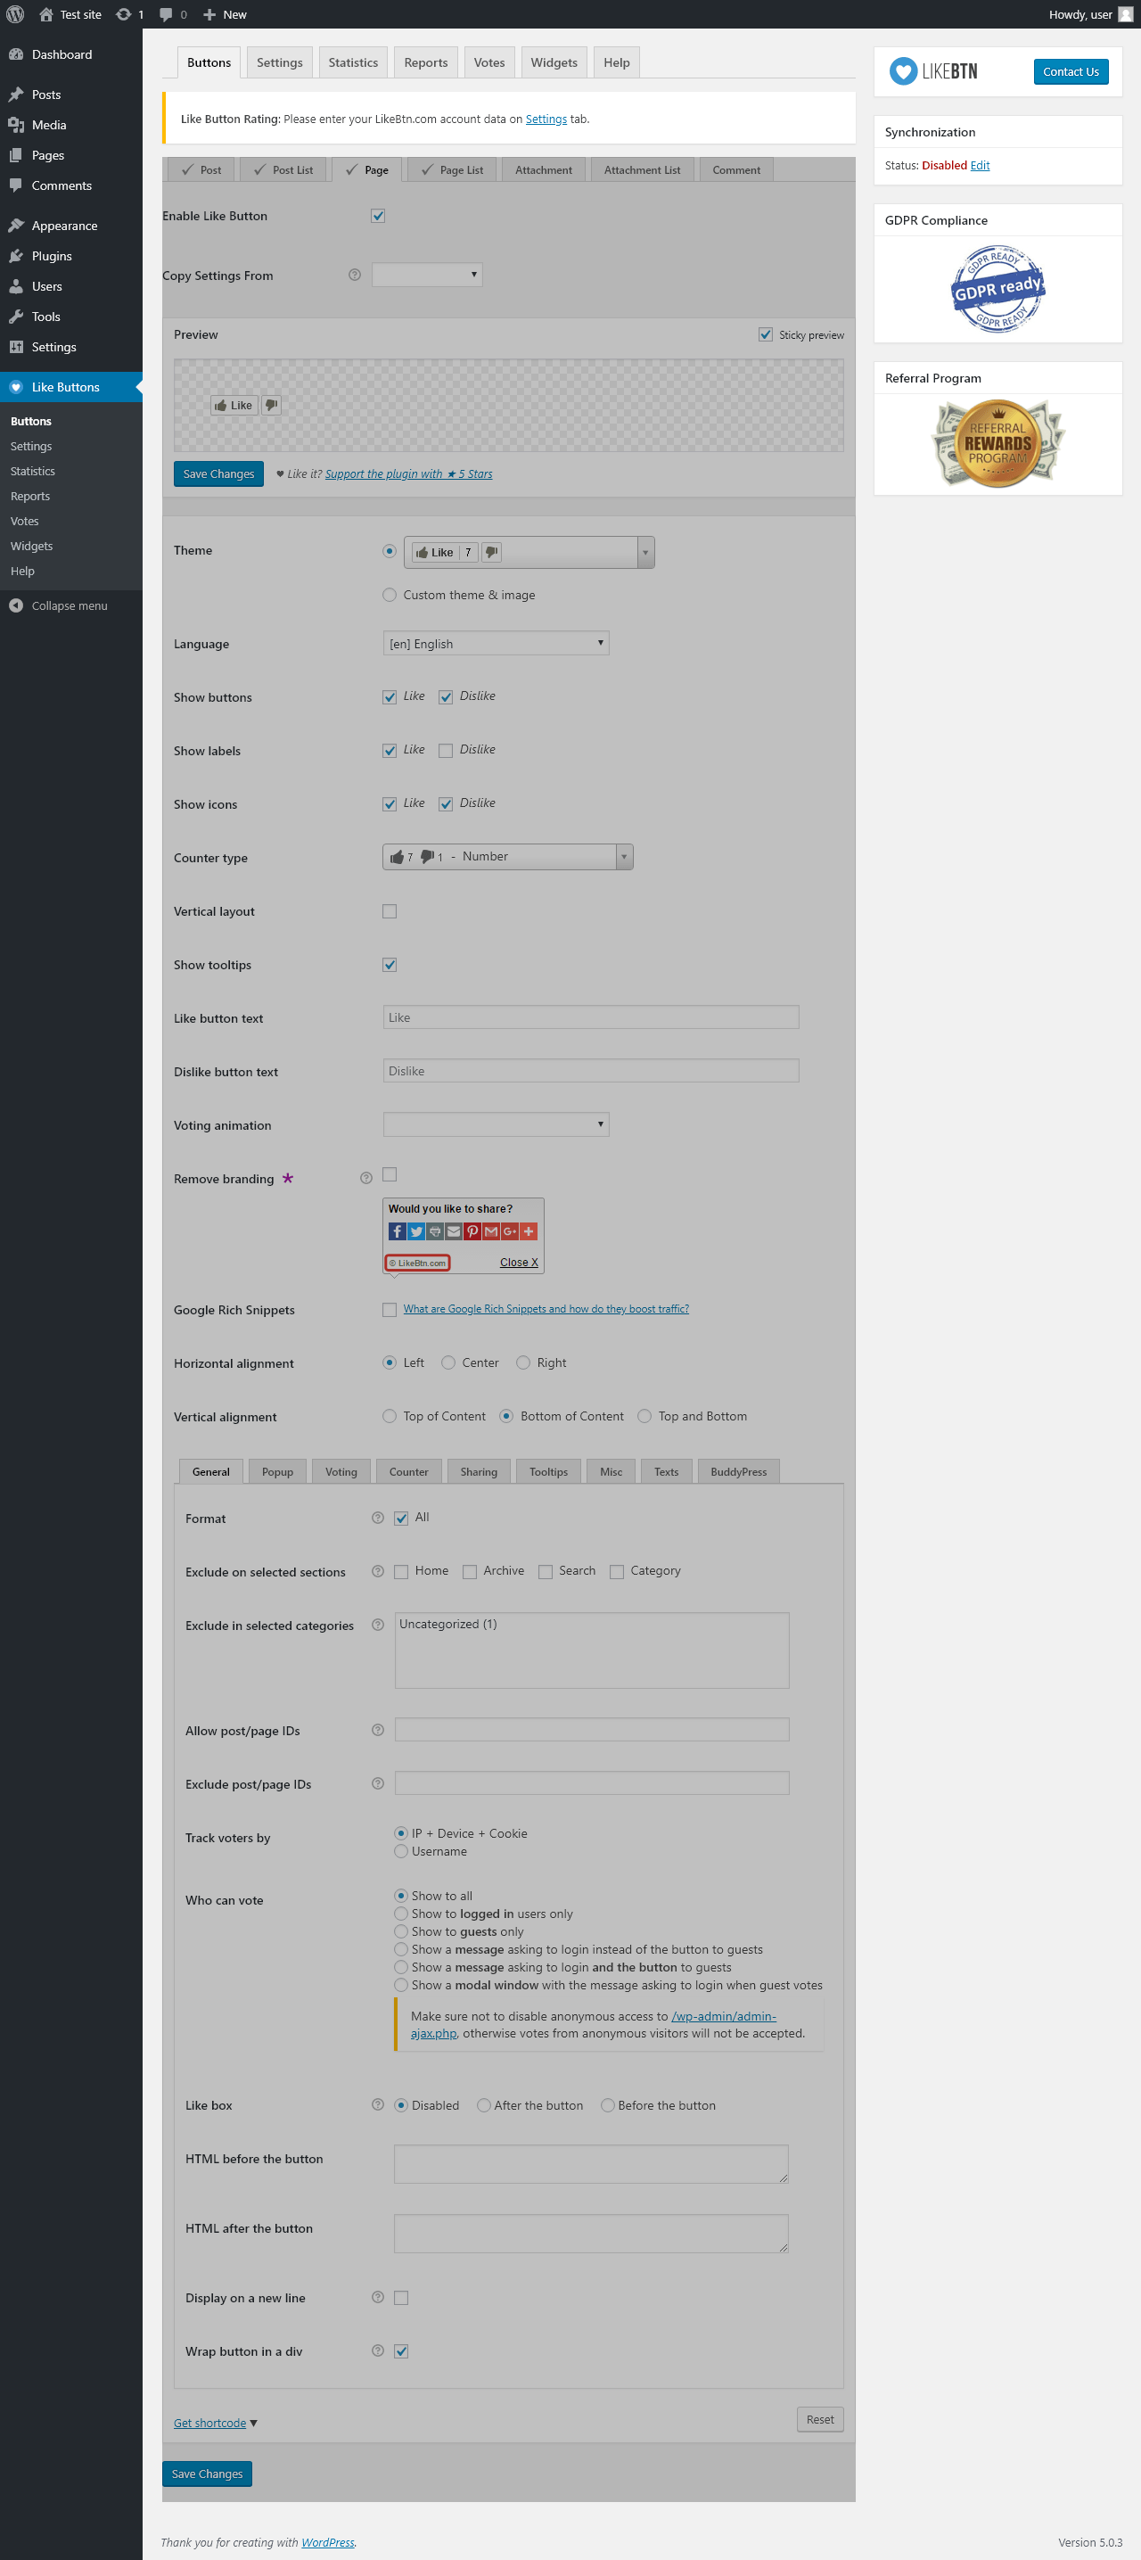Click the help icon next to Remove branding

(365, 1178)
